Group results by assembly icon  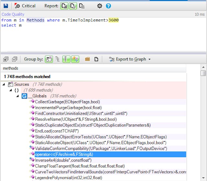point(49,59)
